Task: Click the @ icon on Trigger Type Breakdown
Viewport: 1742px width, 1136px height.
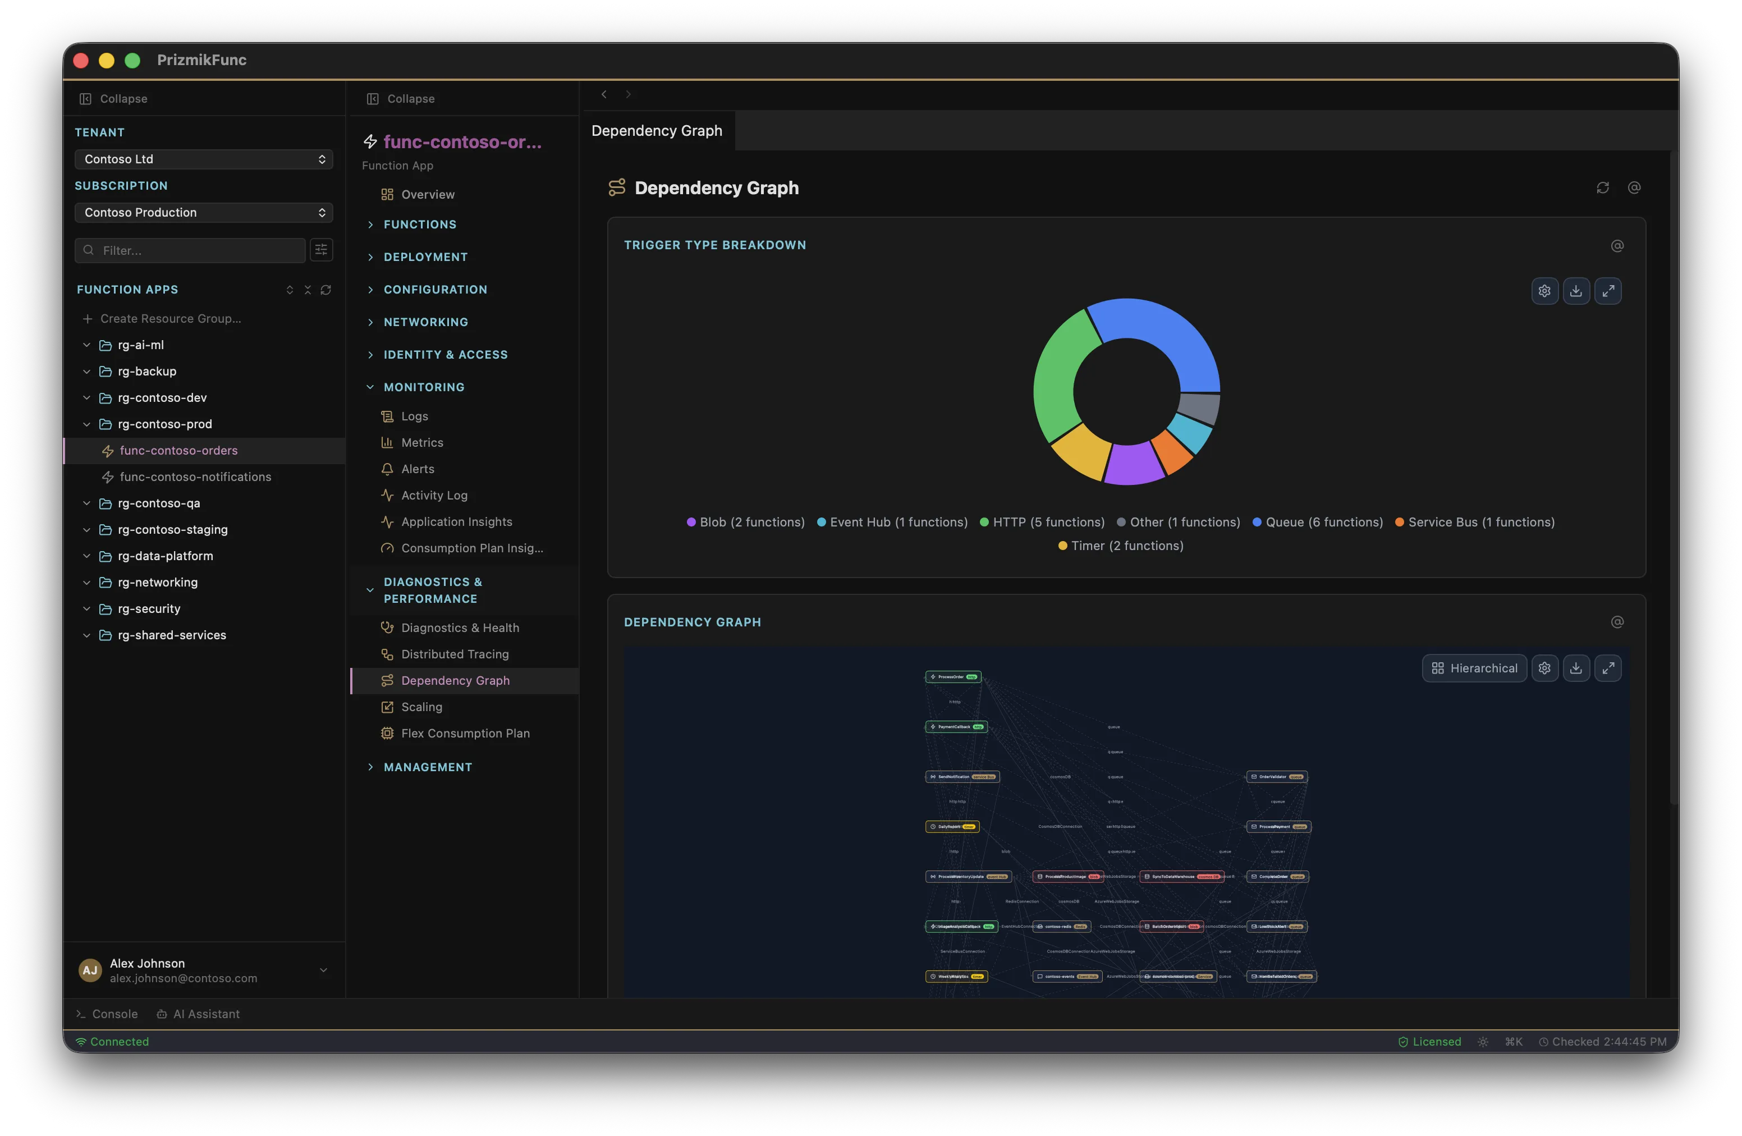Action: click(x=1617, y=246)
